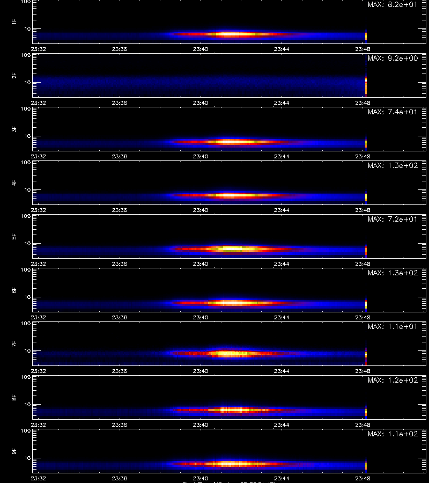429x483 pixels.
Task: Select the '10' y-axis label of panel 3F
Action: pos(28,136)
